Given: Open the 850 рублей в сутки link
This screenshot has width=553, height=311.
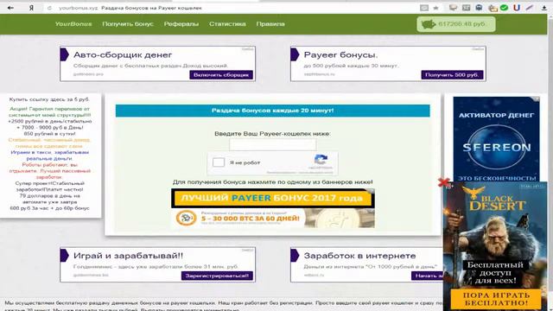Looking at the screenshot, I should point(49,134).
